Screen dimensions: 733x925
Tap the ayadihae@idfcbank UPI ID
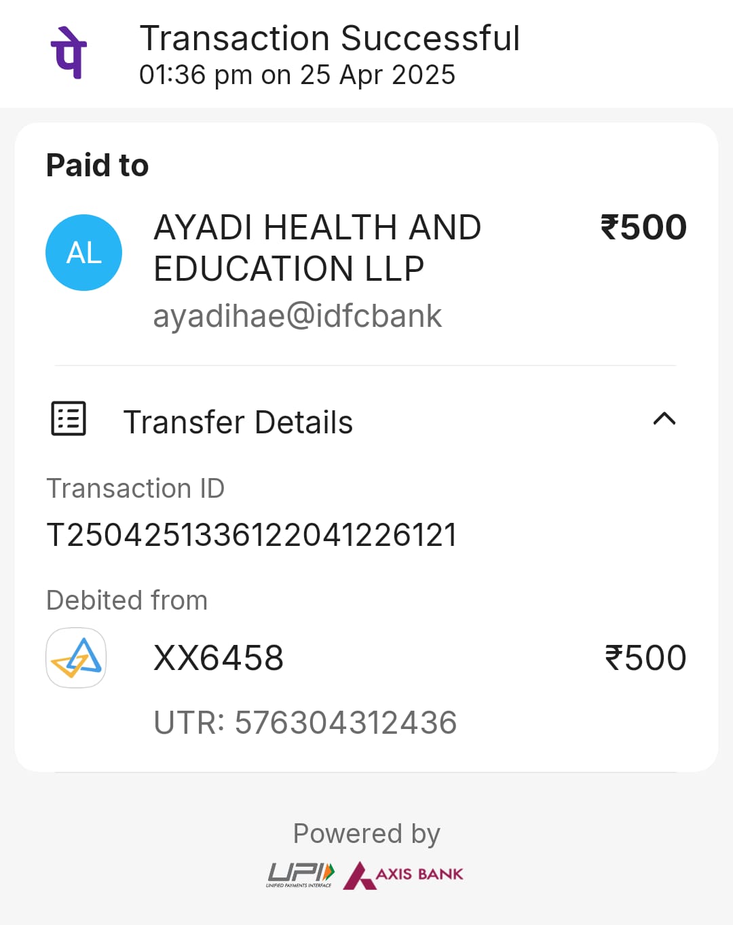[x=297, y=316]
